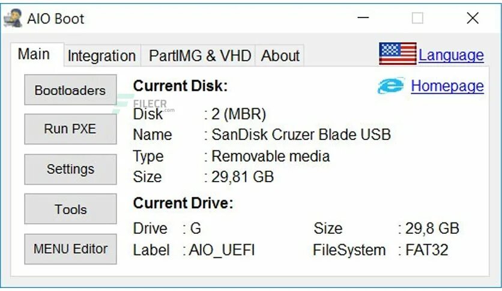Click the SanDisk Cruzer Blade USB disk name
Image resolution: width=502 pixels, height=291 pixels.
coord(301,135)
